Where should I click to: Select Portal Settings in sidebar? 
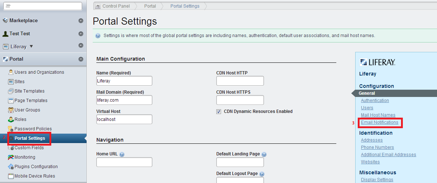[30, 138]
